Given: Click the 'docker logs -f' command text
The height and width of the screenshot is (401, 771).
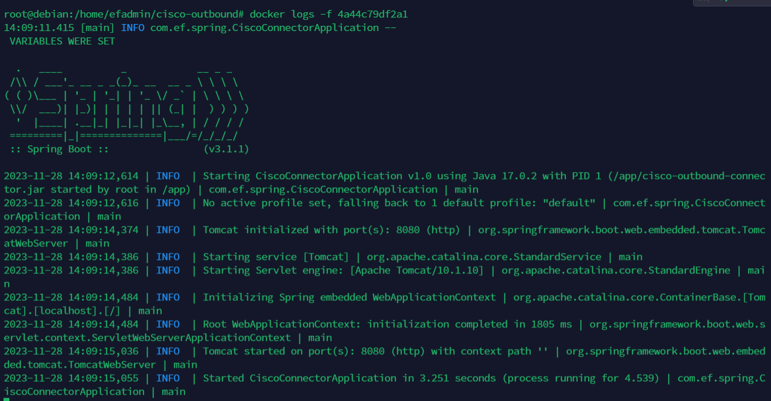Looking at the screenshot, I should coord(291,14).
